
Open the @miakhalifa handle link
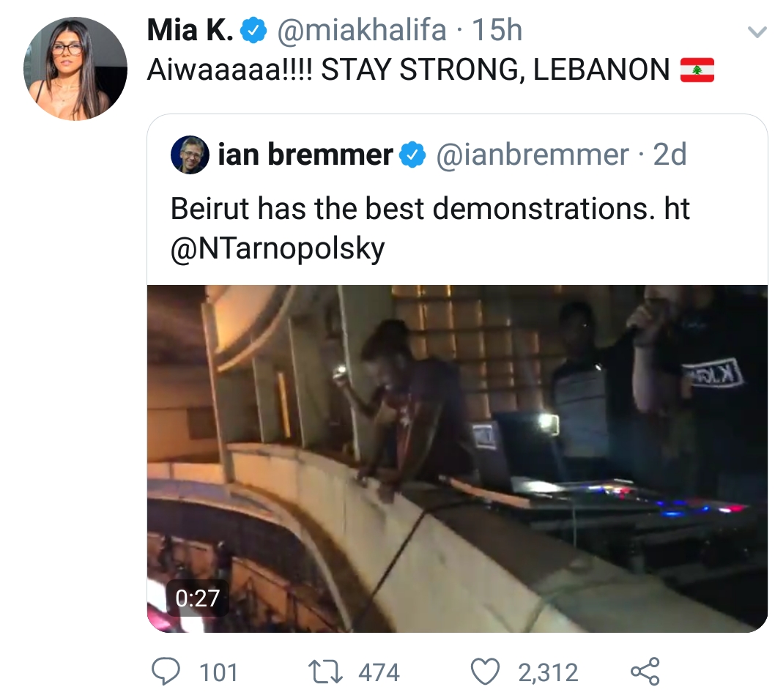tap(362, 30)
